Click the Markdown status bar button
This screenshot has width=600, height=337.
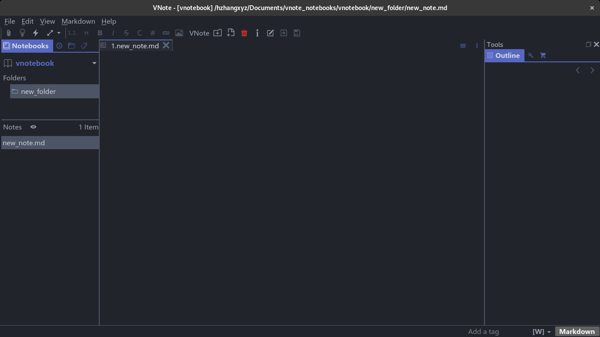click(577, 332)
